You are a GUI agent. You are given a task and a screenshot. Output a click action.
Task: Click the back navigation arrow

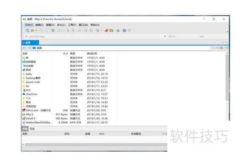(24, 48)
